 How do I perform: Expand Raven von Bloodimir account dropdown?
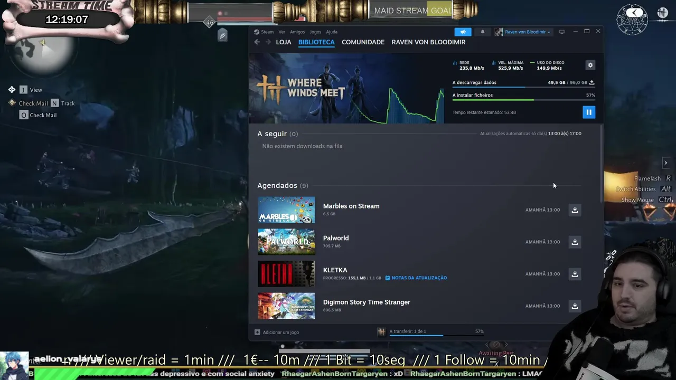point(527,32)
